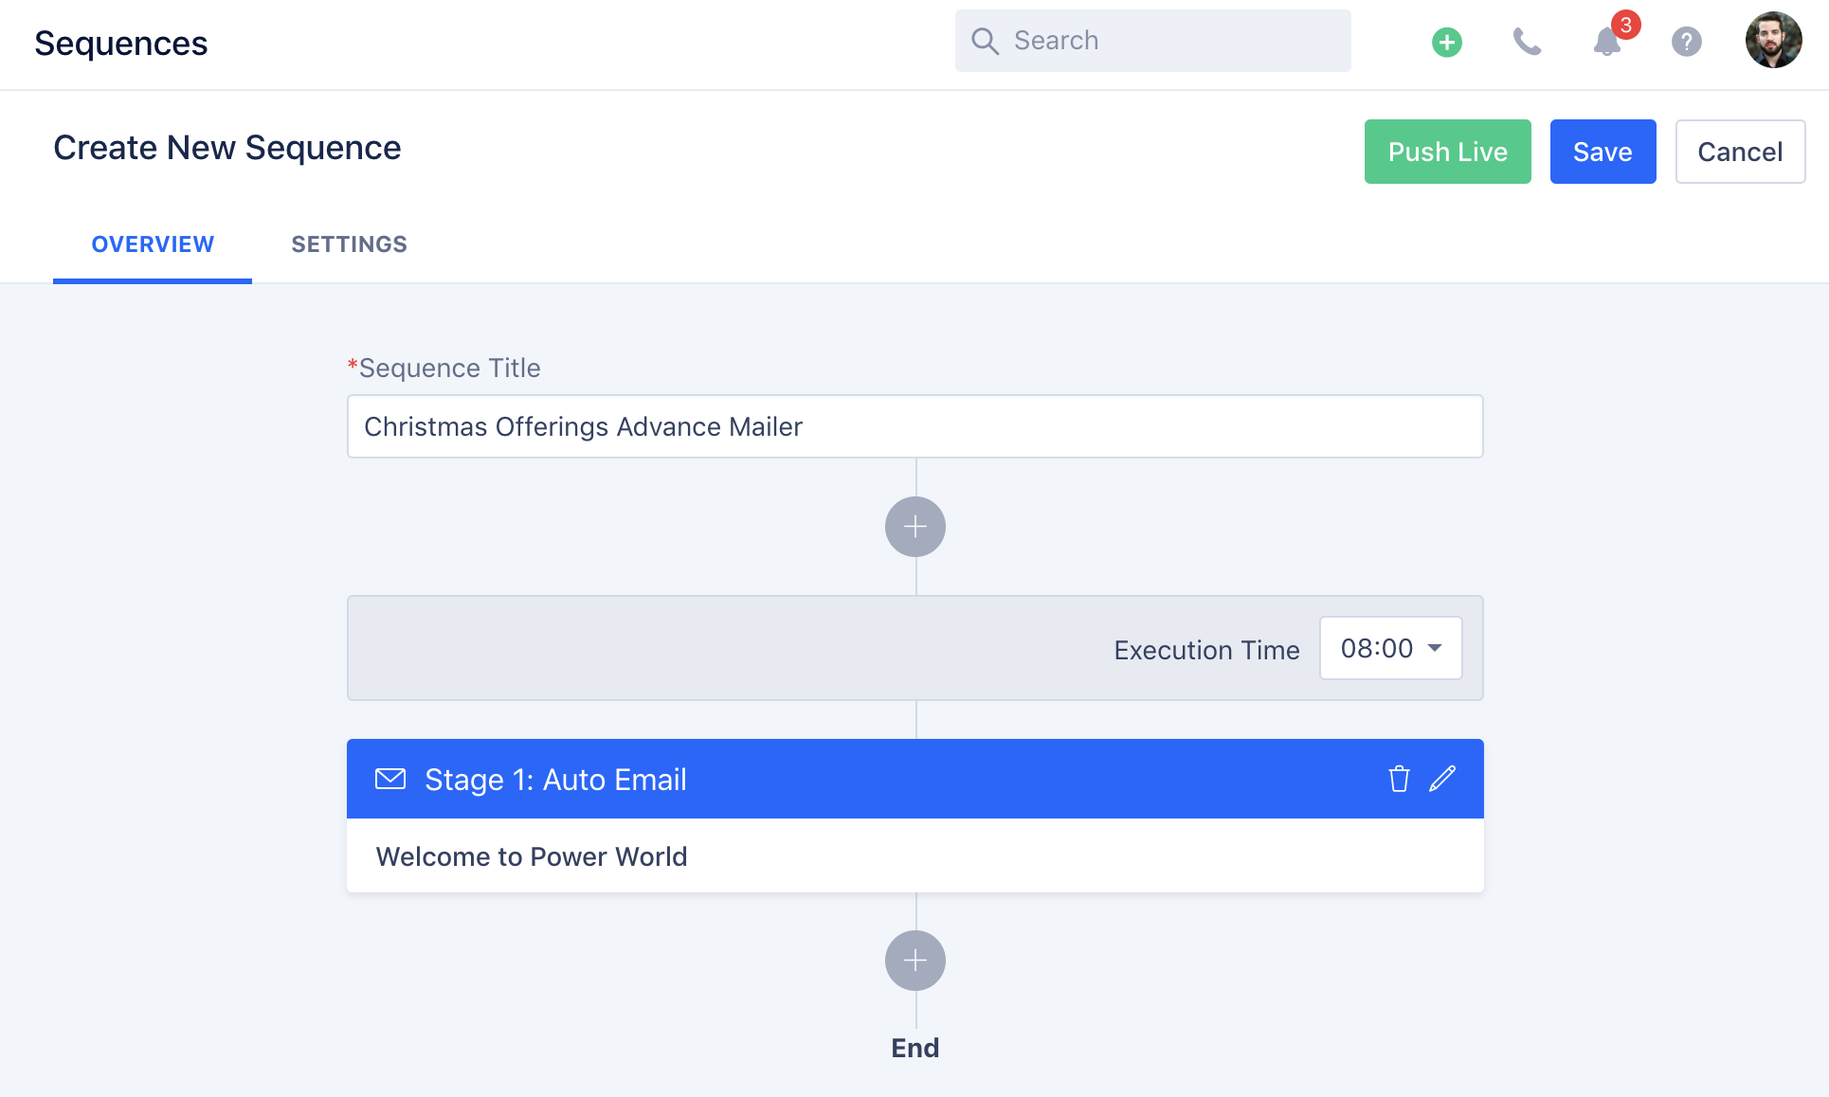Save the new sequence
Screen dimensions: 1829x1097
click(1603, 152)
